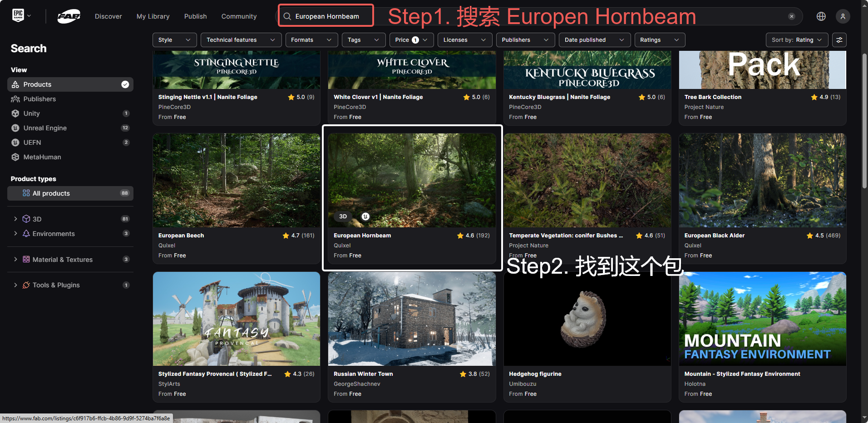This screenshot has width=868, height=423.
Task: Select the UEFN filter icon
Action: (x=15, y=143)
